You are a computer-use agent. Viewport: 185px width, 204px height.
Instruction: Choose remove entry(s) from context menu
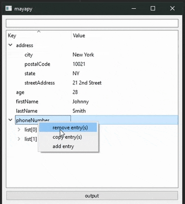click(68, 127)
